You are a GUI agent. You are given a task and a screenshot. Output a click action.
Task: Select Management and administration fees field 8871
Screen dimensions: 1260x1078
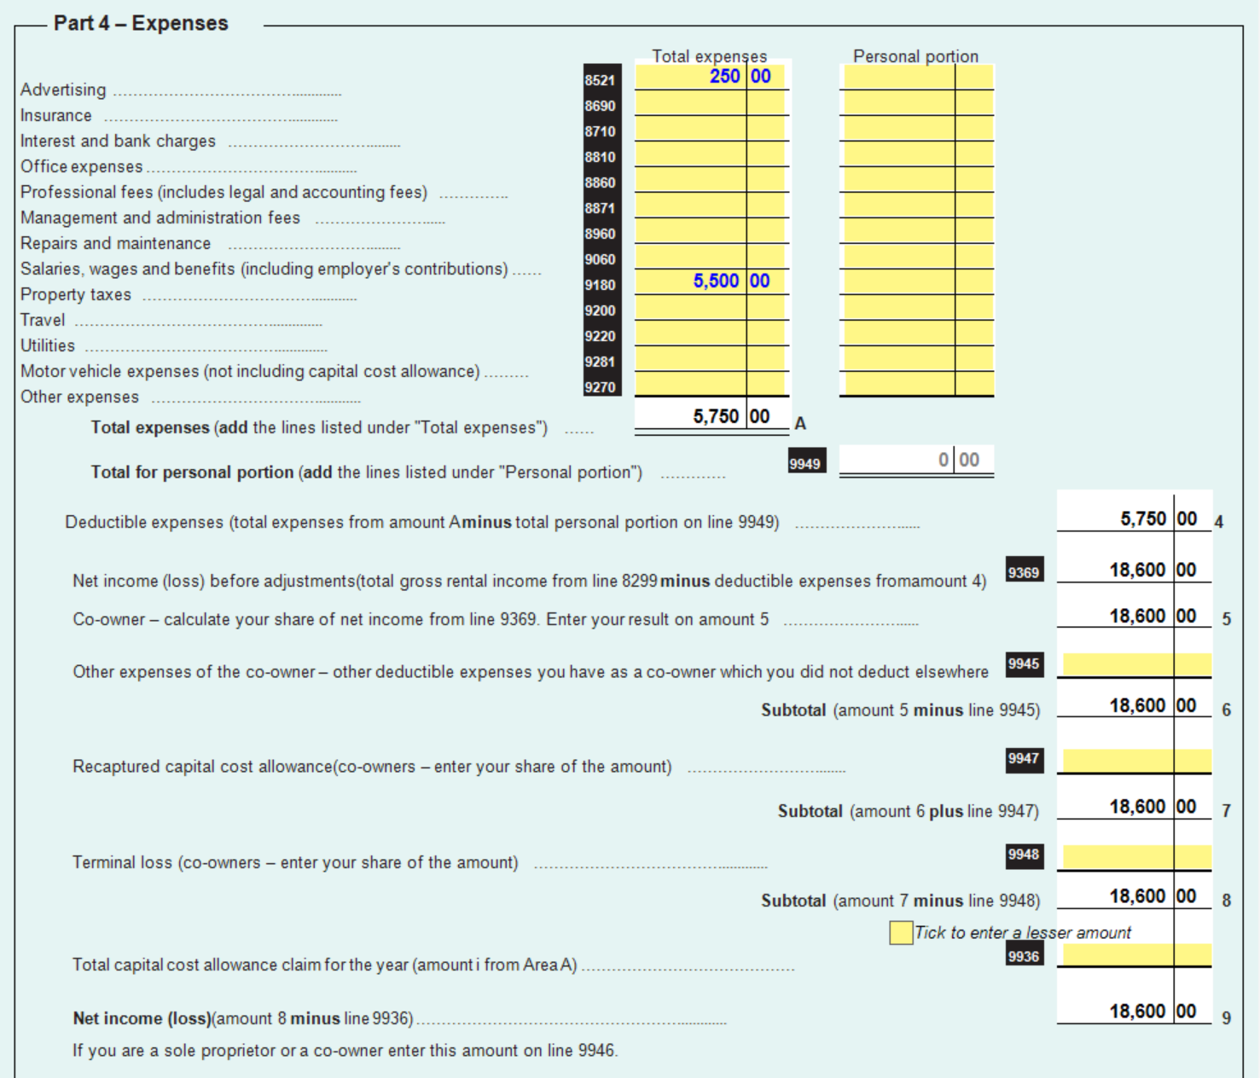pyautogui.click(x=710, y=205)
